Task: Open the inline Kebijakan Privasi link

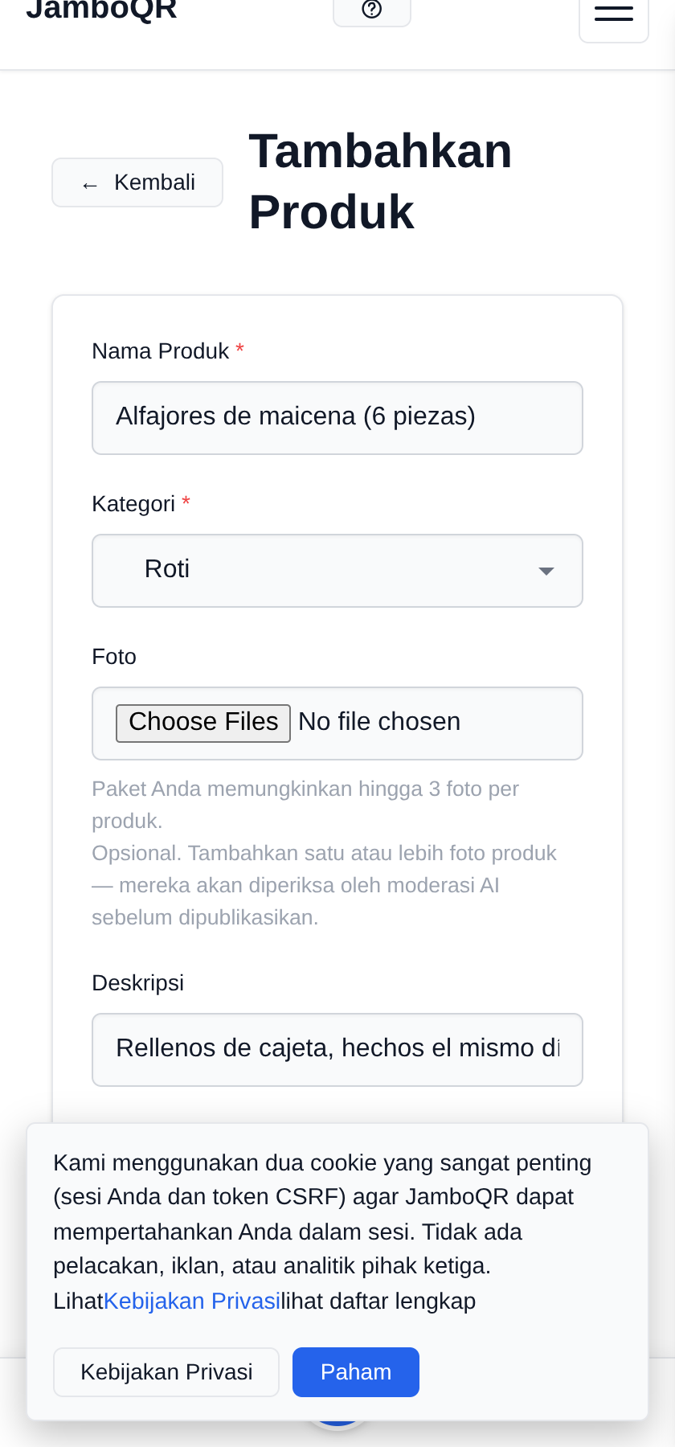Action: tap(192, 1301)
